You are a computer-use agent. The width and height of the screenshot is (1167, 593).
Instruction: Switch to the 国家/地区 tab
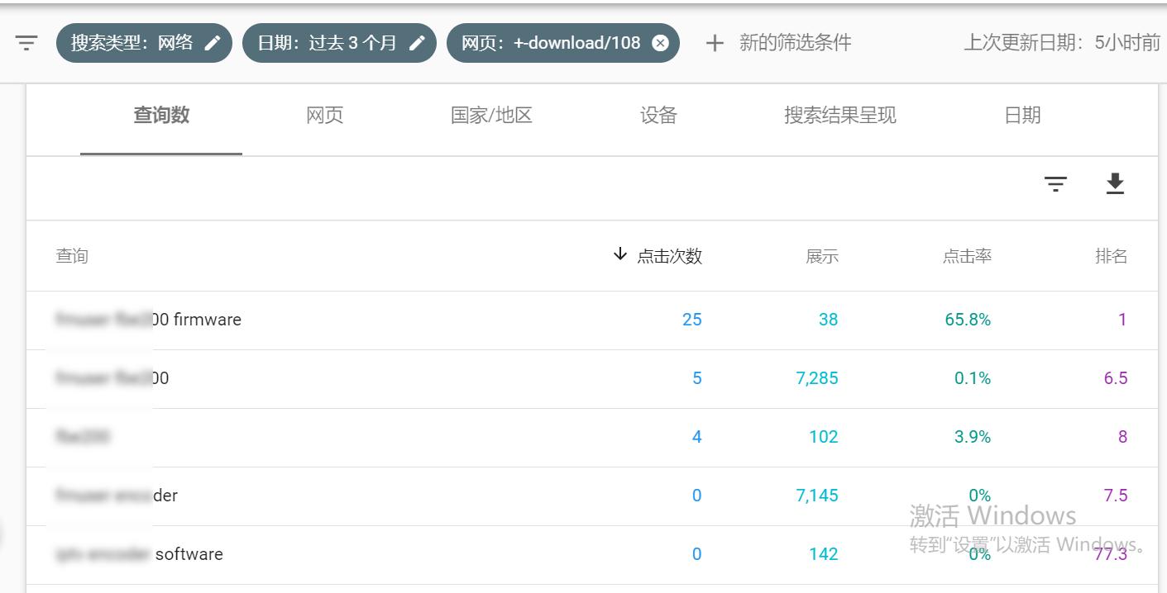click(491, 116)
